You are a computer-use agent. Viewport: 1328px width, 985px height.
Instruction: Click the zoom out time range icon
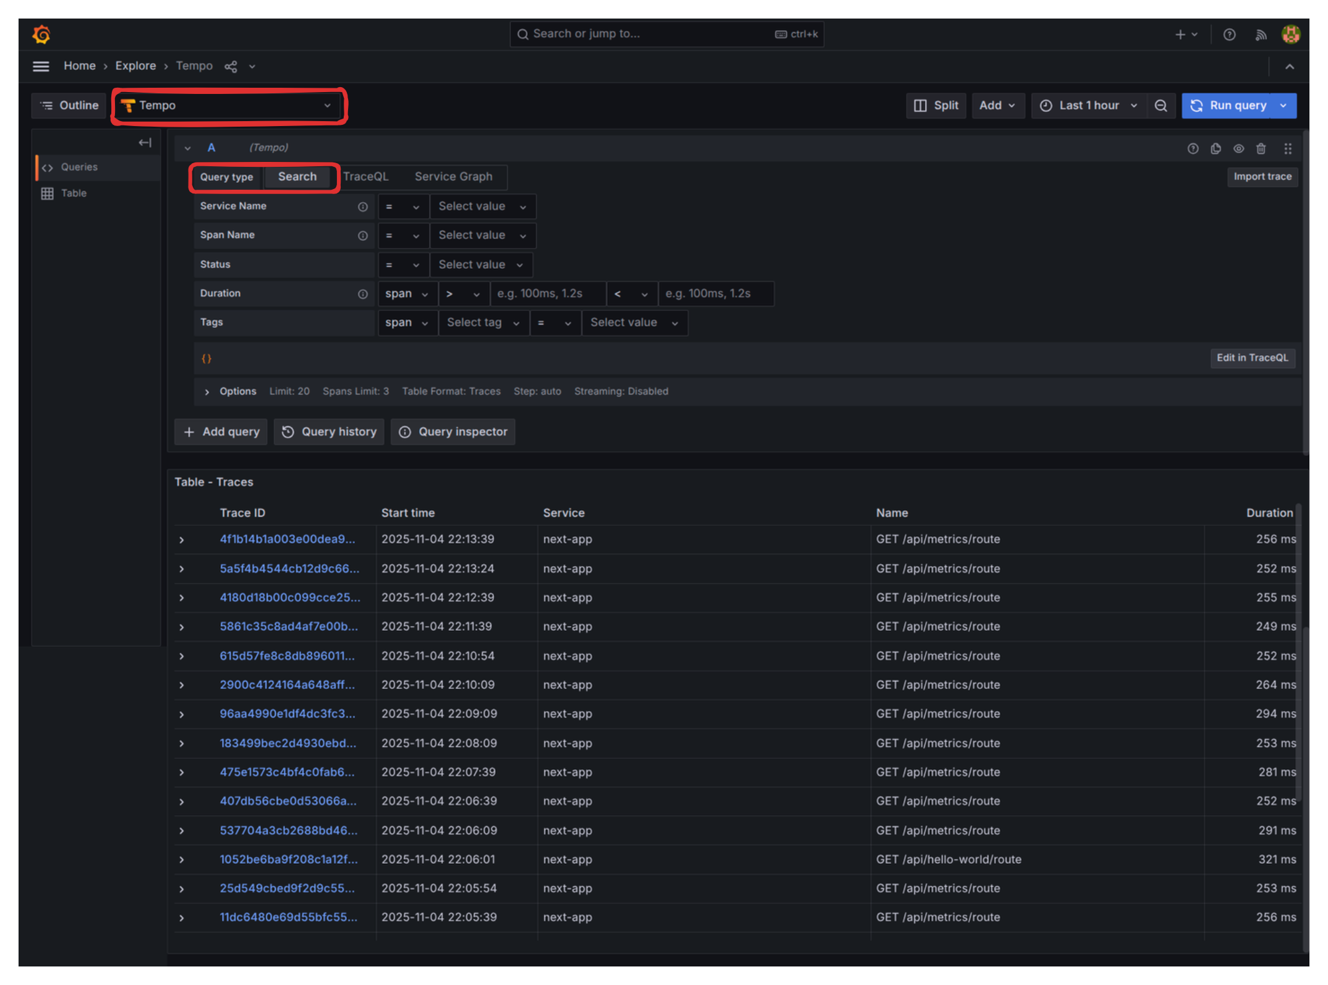click(x=1160, y=106)
